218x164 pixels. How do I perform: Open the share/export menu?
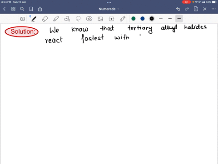[x=40, y=9]
